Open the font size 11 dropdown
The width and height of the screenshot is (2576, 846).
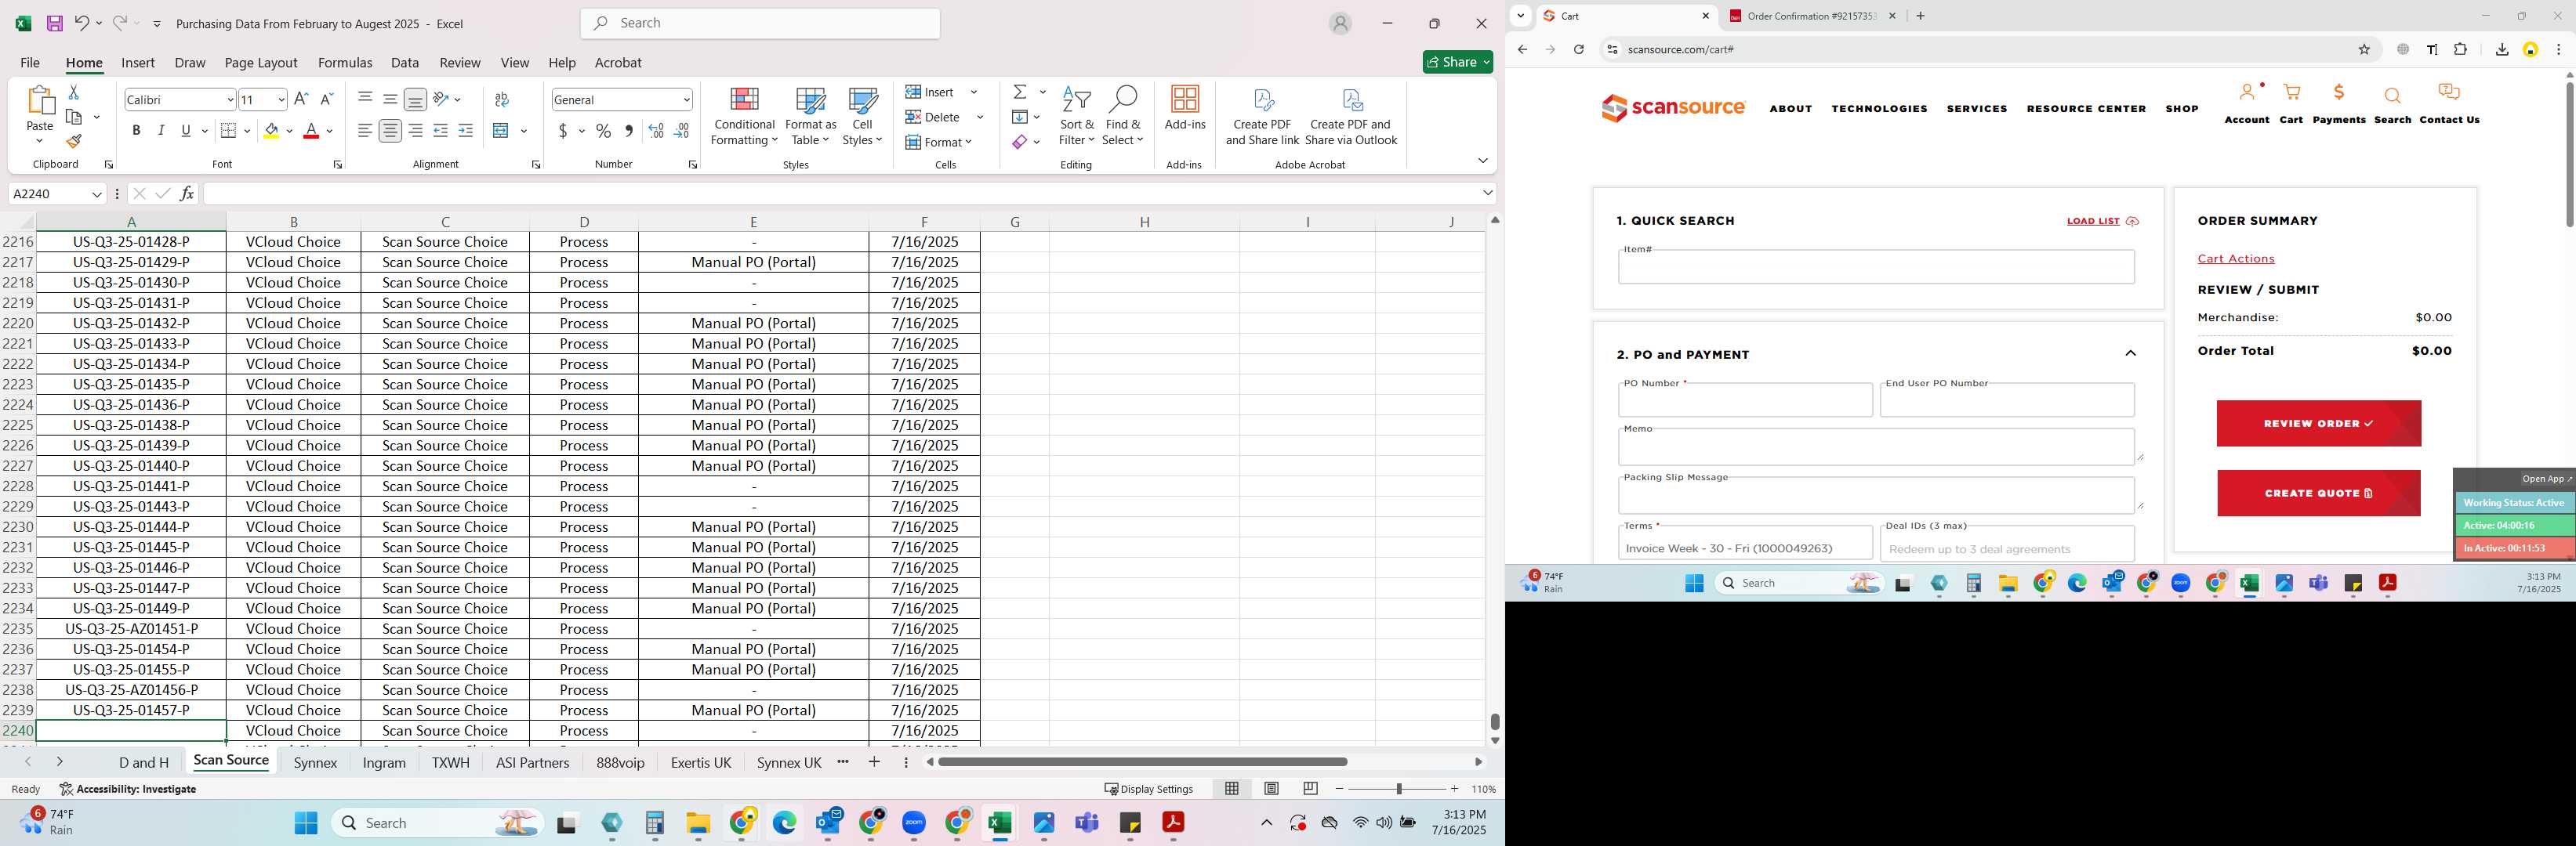[x=281, y=100]
